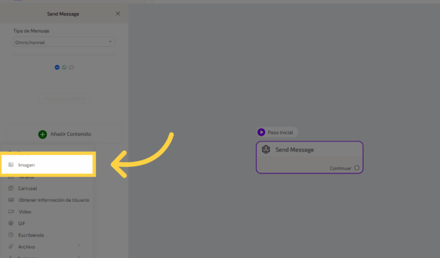Expand the Archivo submenu arrow

click(79, 246)
